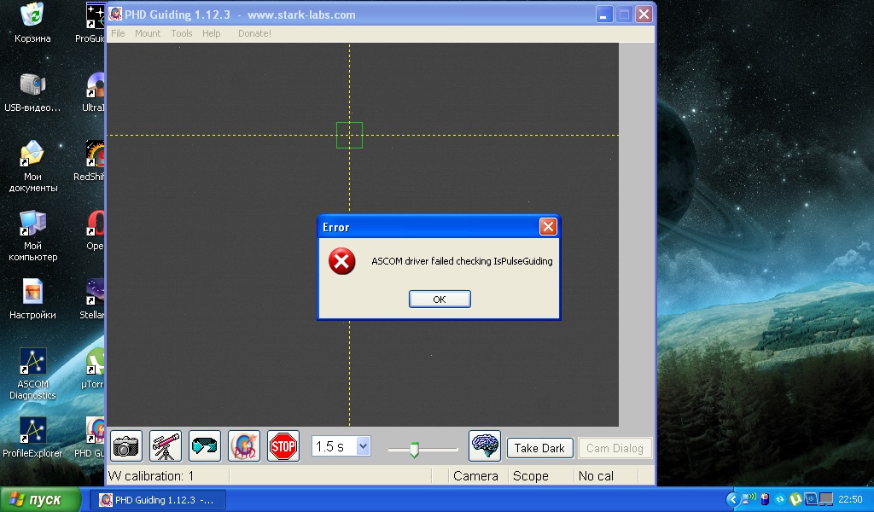Click the пуск Start button
The width and height of the screenshot is (874, 512).
pos(41,499)
